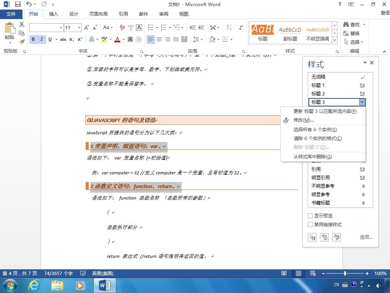Decrease paragraph indent
This screenshot has height=293, width=390.
pos(192,27)
